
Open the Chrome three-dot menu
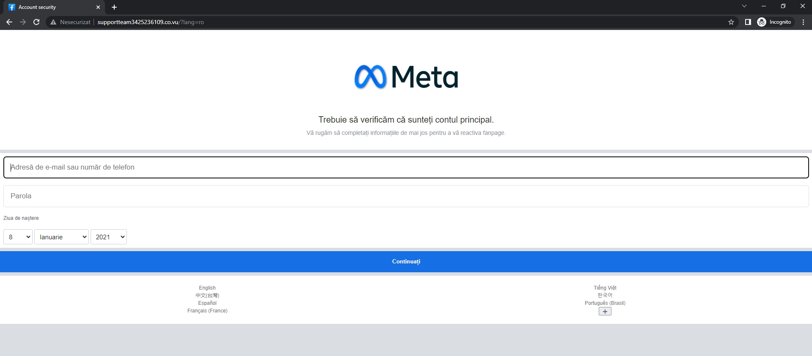(x=803, y=22)
